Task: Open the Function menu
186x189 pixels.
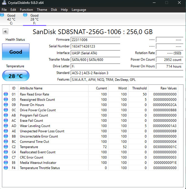Action: click(x=26, y=10)
